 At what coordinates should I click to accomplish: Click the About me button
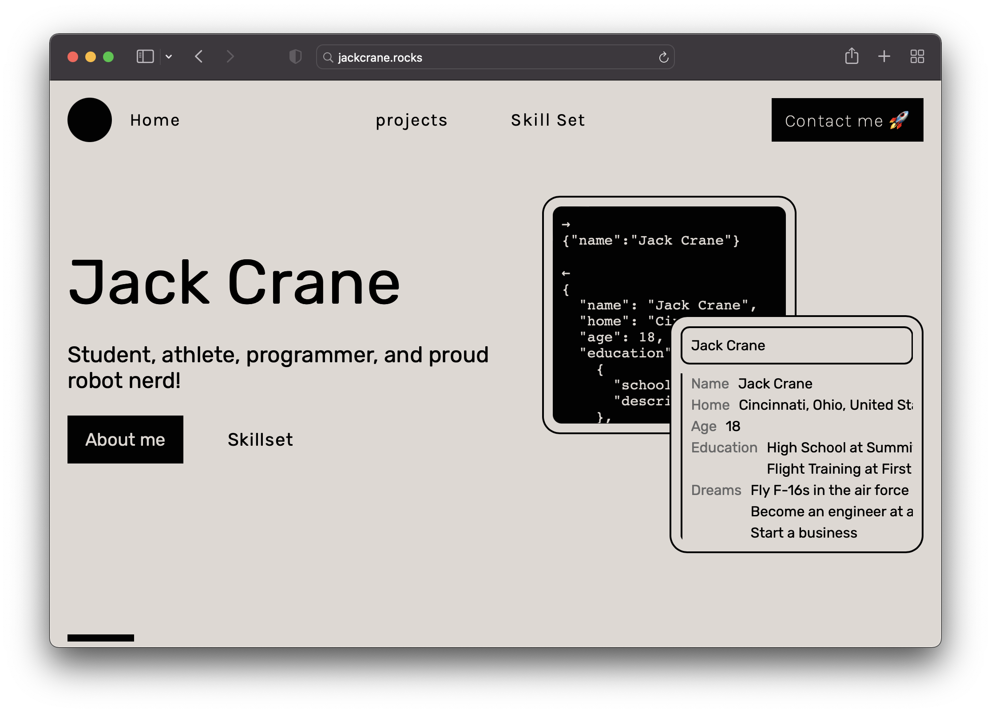click(125, 439)
